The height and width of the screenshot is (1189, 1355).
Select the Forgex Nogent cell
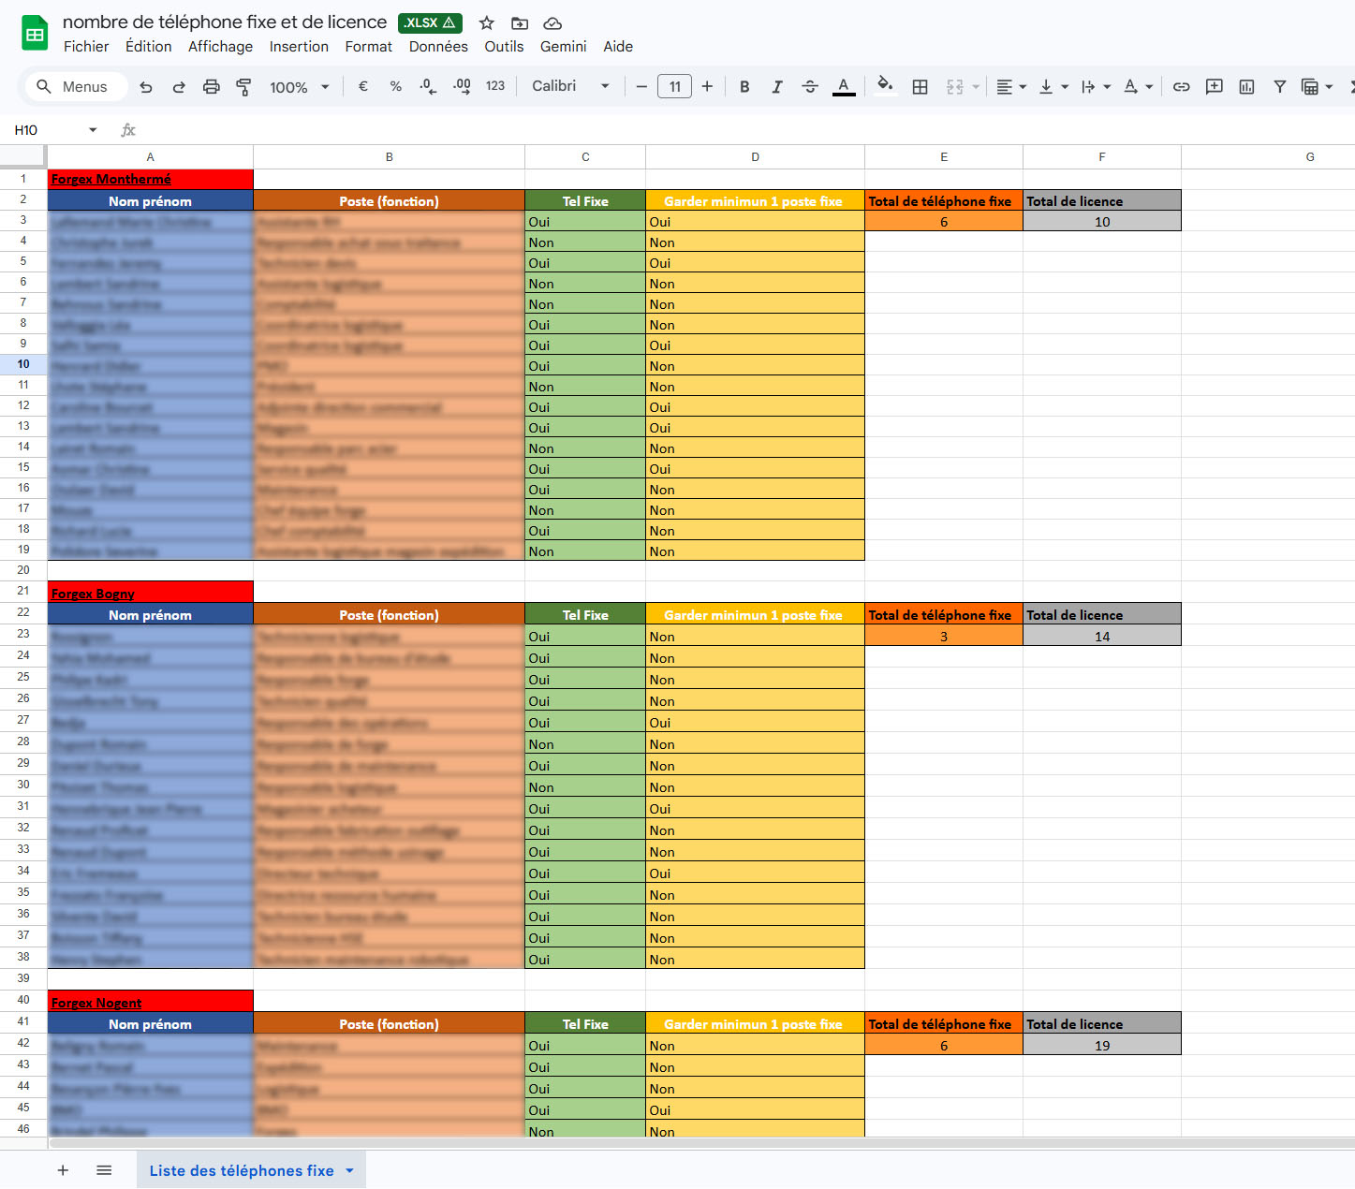151,1003
